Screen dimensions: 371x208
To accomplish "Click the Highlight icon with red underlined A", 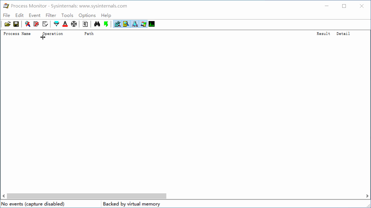I will 65,24.
